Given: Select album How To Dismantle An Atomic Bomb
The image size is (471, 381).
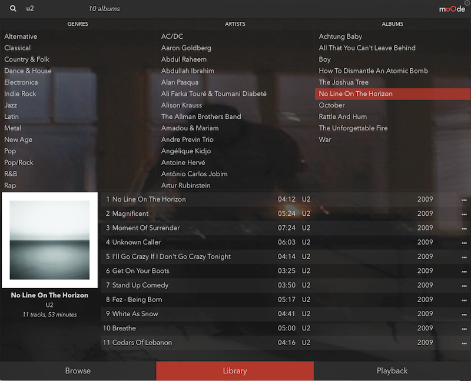Looking at the screenshot, I should coord(373,71).
